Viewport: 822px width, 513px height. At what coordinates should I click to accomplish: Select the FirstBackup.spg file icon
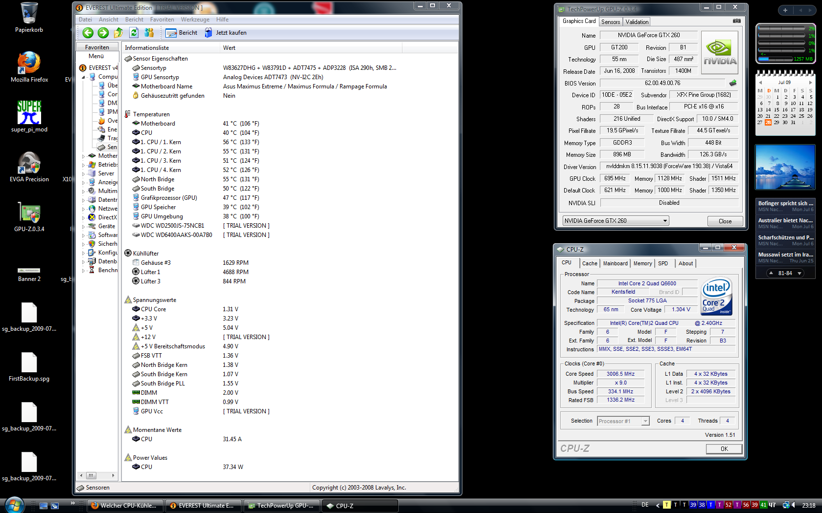(29, 366)
